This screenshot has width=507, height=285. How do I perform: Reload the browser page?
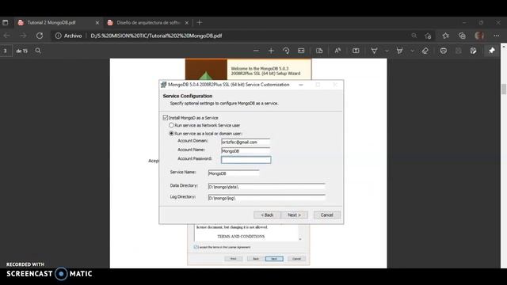coord(40,36)
